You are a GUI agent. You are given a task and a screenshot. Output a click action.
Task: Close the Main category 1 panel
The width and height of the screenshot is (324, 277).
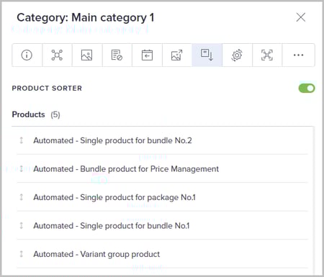[x=301, y=17]
